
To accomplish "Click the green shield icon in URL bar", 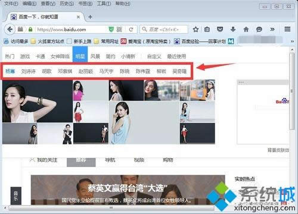I will [111, 30].
